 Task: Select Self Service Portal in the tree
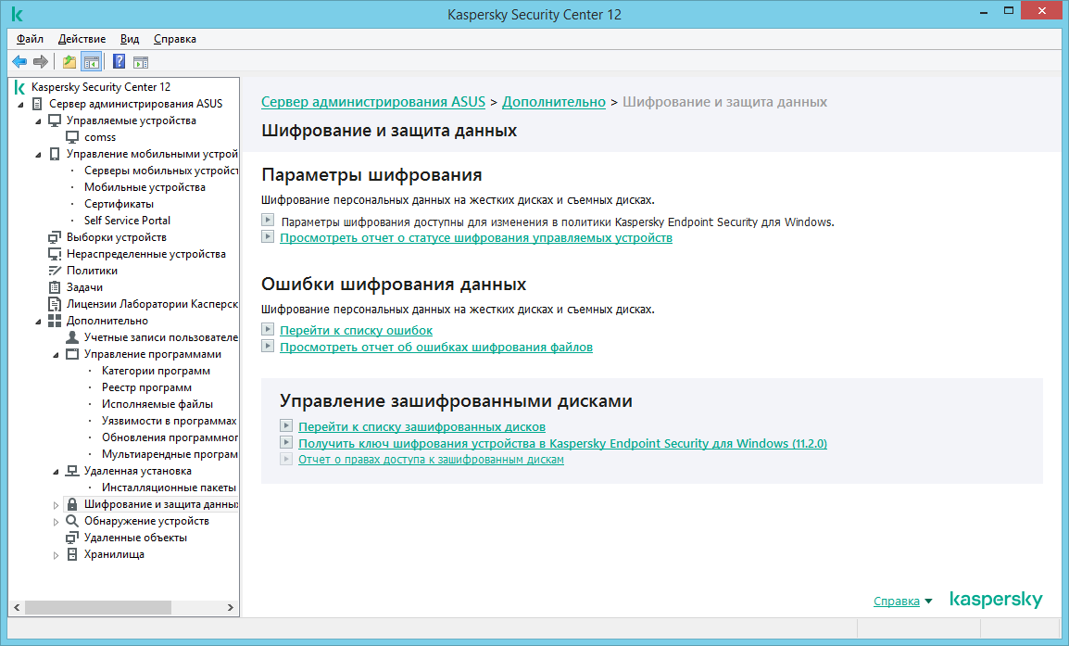pyautogui.click(x=127, y=221)
